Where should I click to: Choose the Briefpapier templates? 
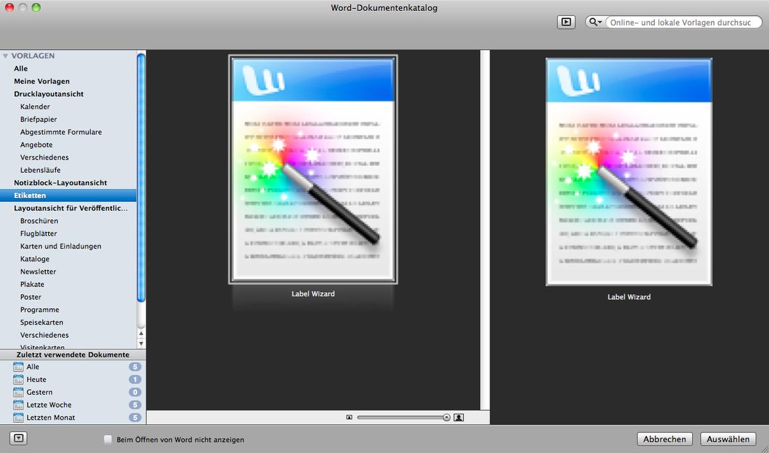click(x=38, y=119)
